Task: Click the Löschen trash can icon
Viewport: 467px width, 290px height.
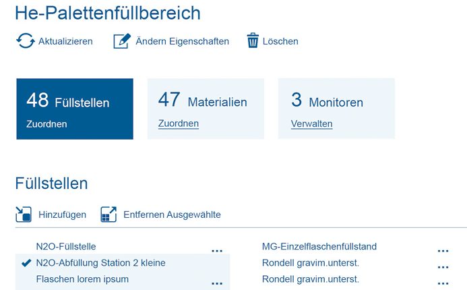Action: (x=253, y=40)
